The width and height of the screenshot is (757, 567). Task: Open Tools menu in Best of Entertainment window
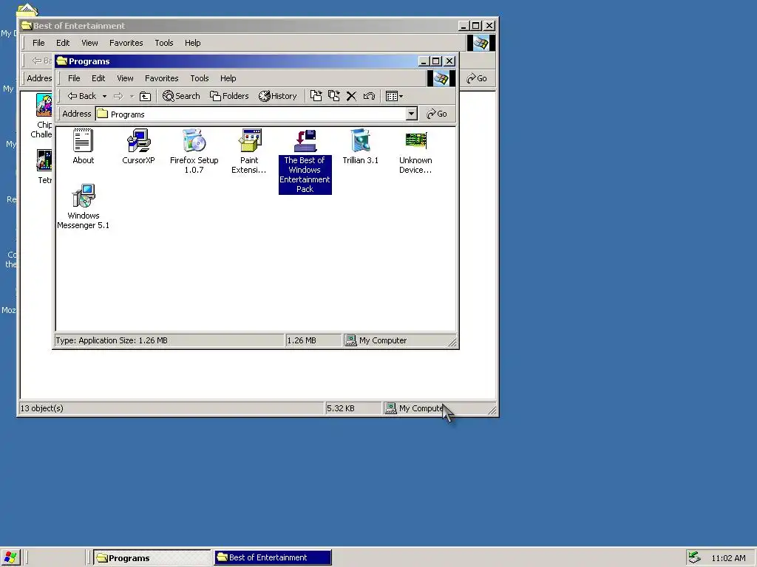163,43
